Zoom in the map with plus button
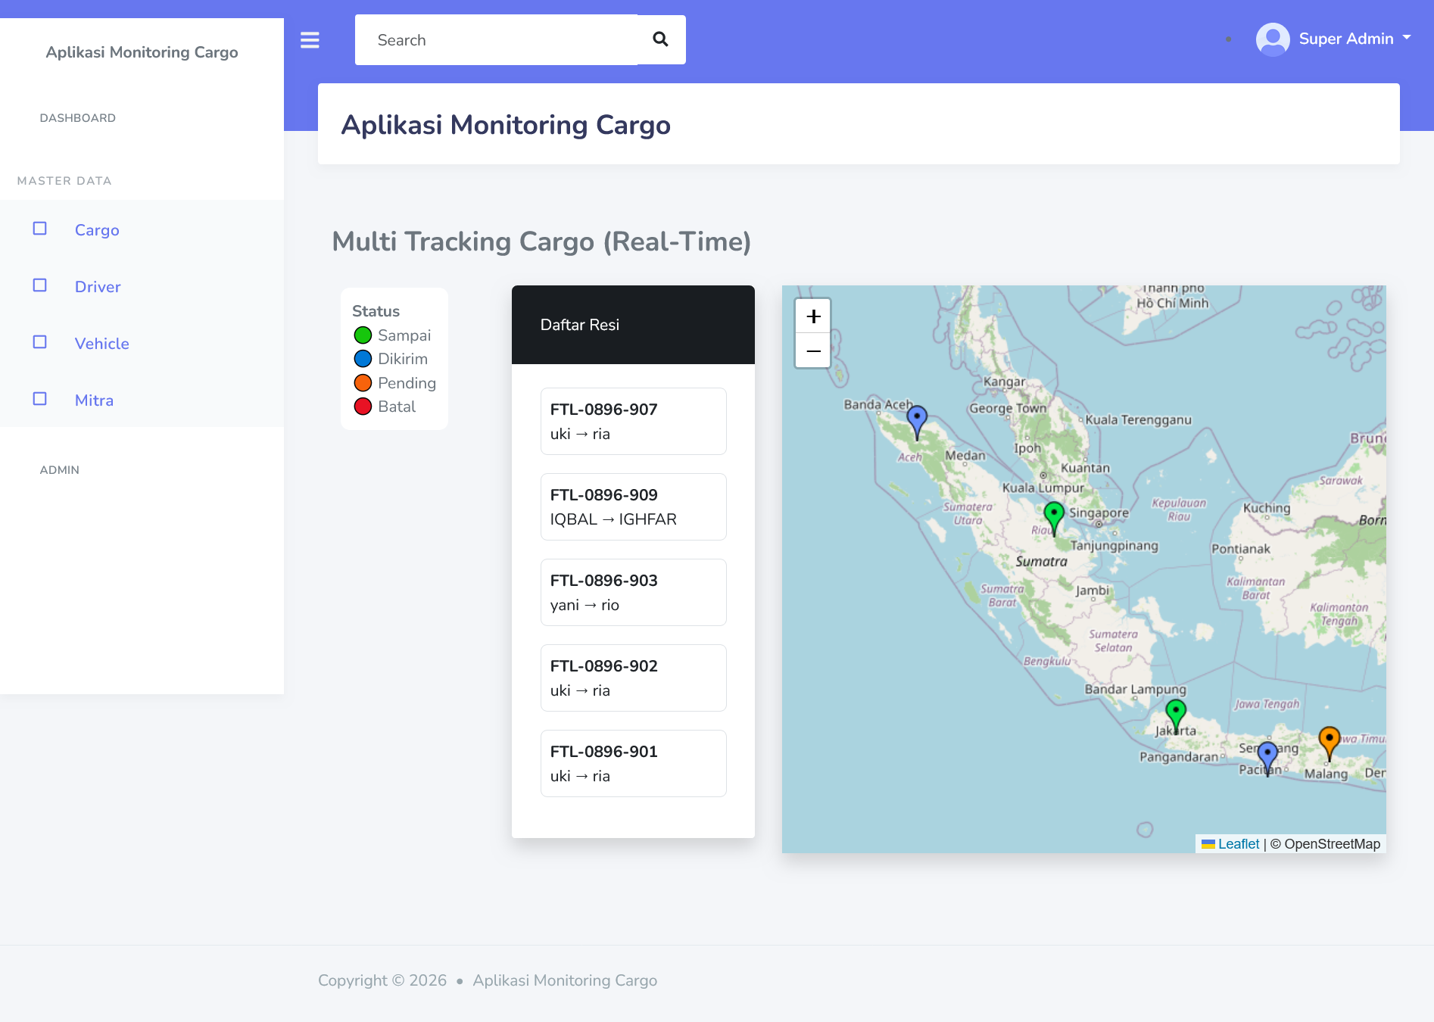This screenshot has height=1022, width=1434. [x=813, y=316]
